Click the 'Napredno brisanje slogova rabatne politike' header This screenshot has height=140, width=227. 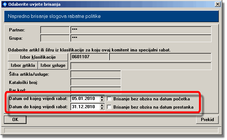54,16
